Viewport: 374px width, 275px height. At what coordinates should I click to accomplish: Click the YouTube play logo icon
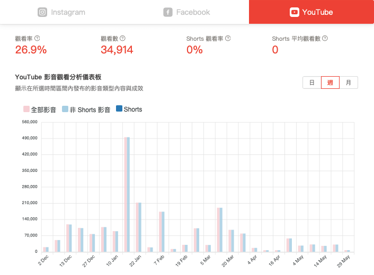[295, 12]
